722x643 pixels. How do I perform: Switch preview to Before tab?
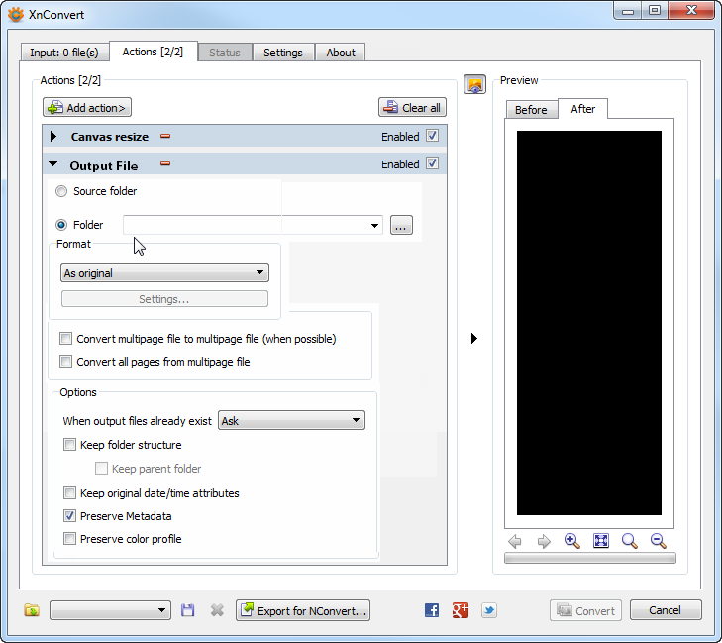pyautogui.click(x=532, y=110)
